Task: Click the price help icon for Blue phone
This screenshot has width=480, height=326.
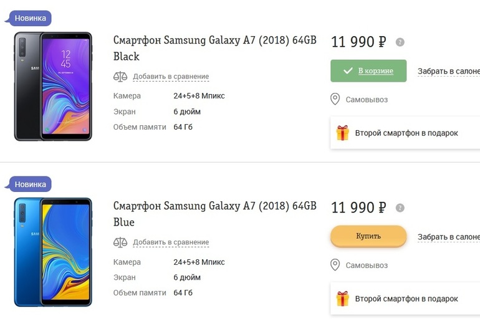Action: click(400, 208)
